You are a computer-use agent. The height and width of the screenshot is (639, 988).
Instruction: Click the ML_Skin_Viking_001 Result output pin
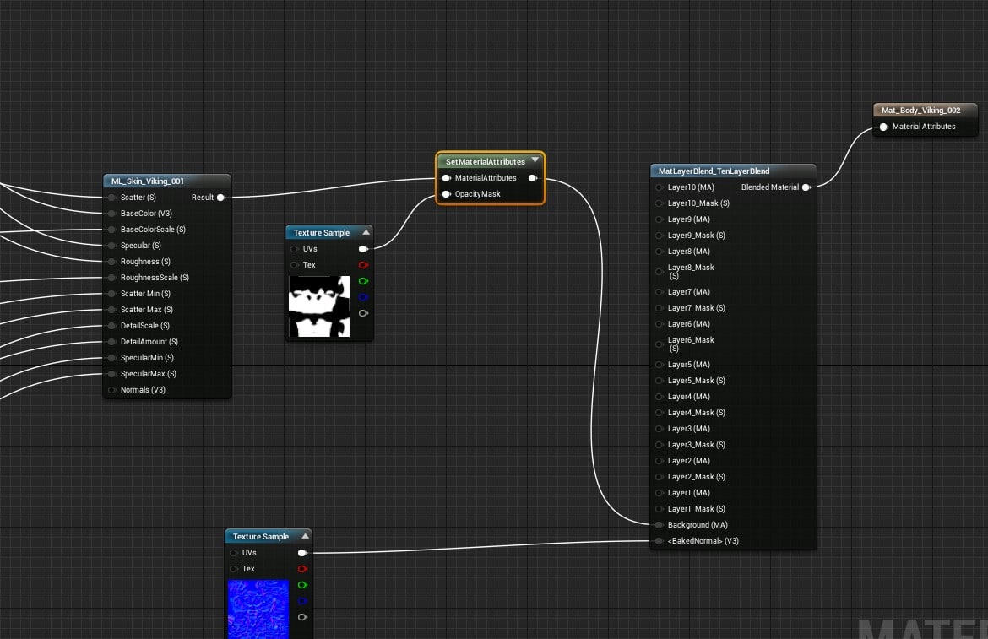pos(221,197)
